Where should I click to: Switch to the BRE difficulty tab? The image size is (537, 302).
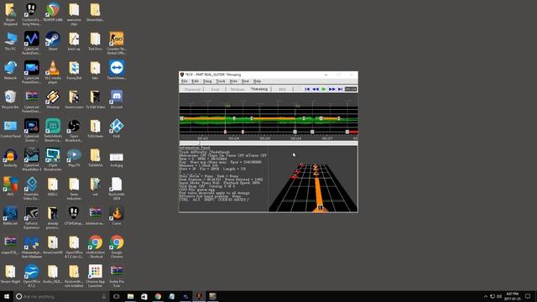click(282, 90)
